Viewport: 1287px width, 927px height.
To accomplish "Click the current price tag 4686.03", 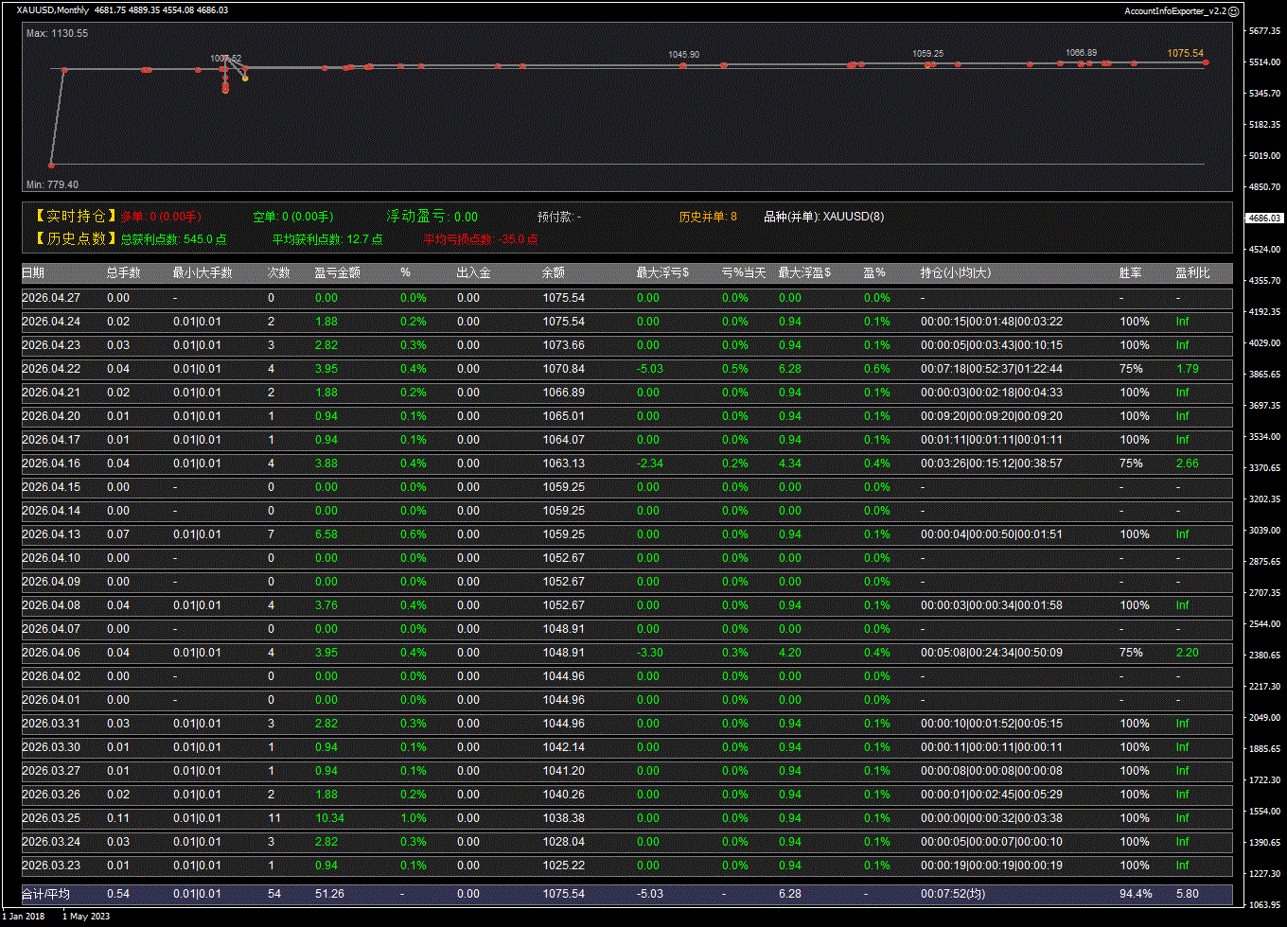I will pos(1264,218).
